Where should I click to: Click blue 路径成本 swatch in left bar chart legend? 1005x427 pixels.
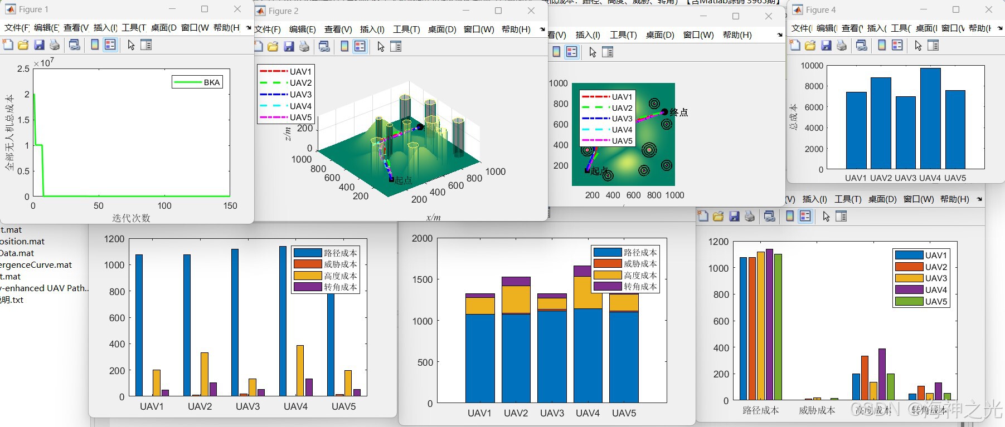[308, 253]
